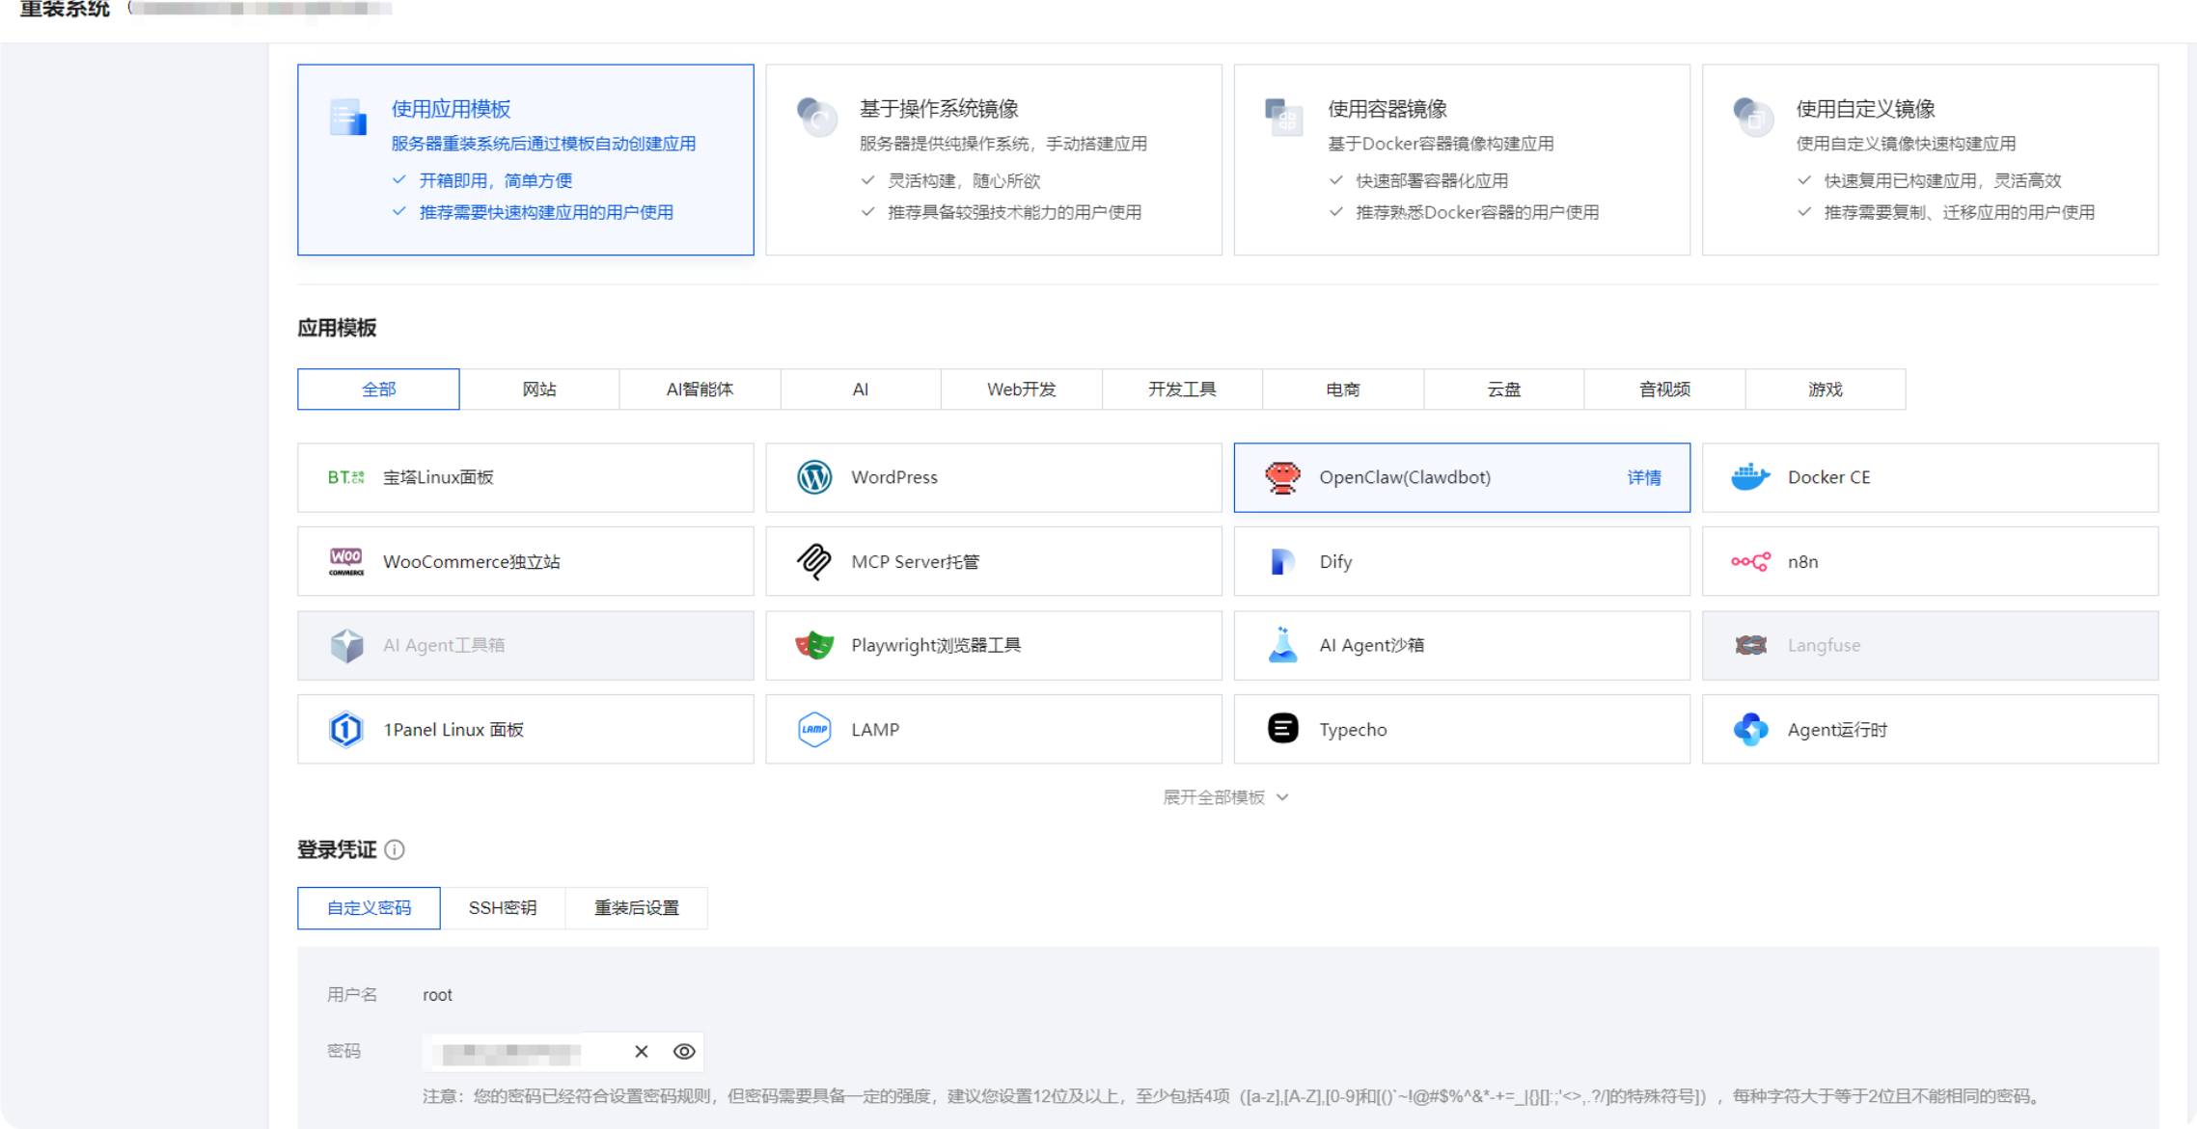Select the Typecho template icon
The image size is (2197, 1129).
pos(1282,729)
